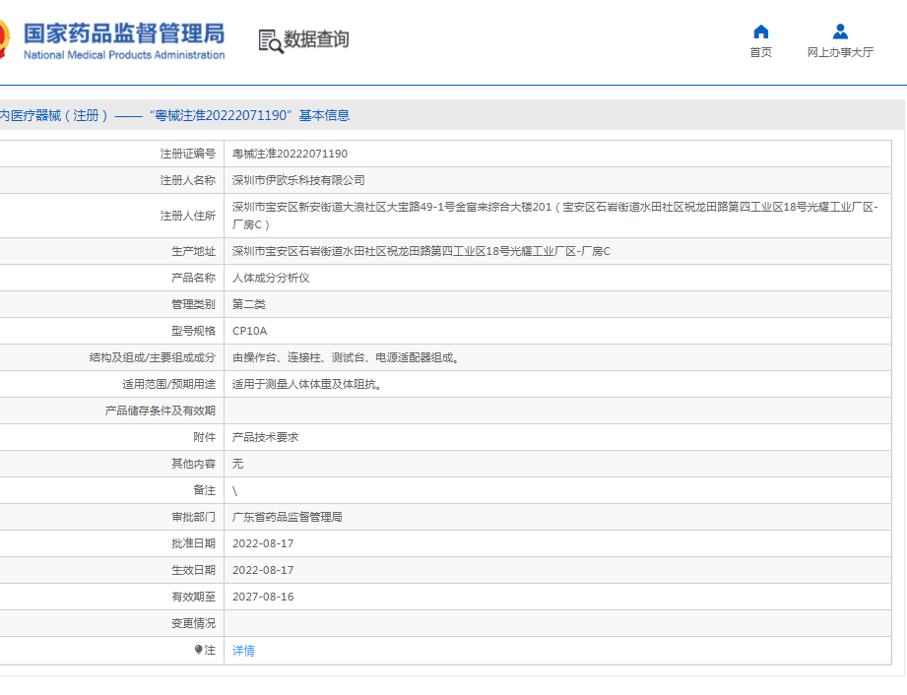Select the 首页 navigation label

[x=759, y=51]
